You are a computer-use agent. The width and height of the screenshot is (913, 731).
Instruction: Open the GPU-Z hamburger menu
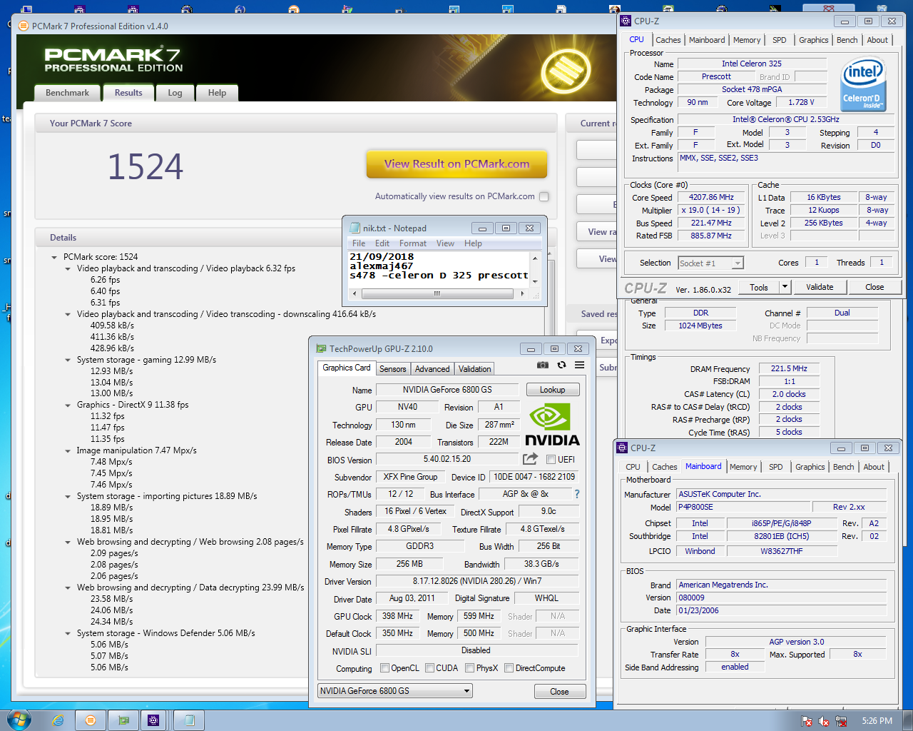coord(580,365)
